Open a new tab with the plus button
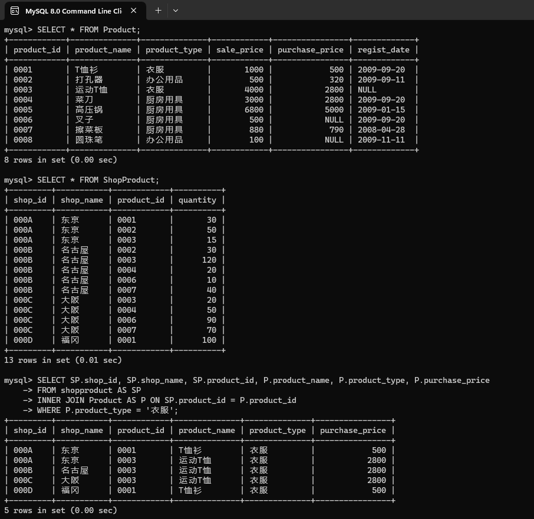The height and width of the screenshot is (519, 534). (x=158, y=11)
